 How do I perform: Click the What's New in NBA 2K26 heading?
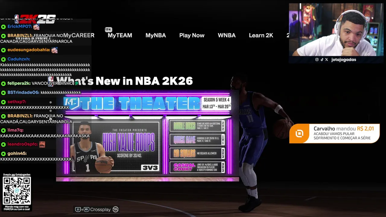125,81
